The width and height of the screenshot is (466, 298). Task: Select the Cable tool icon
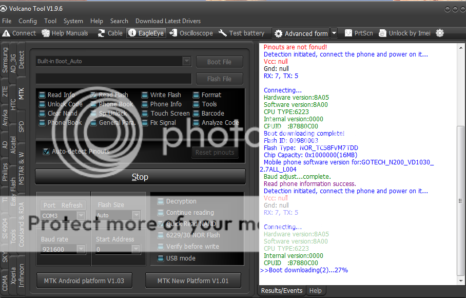click(x=109, y=33)
